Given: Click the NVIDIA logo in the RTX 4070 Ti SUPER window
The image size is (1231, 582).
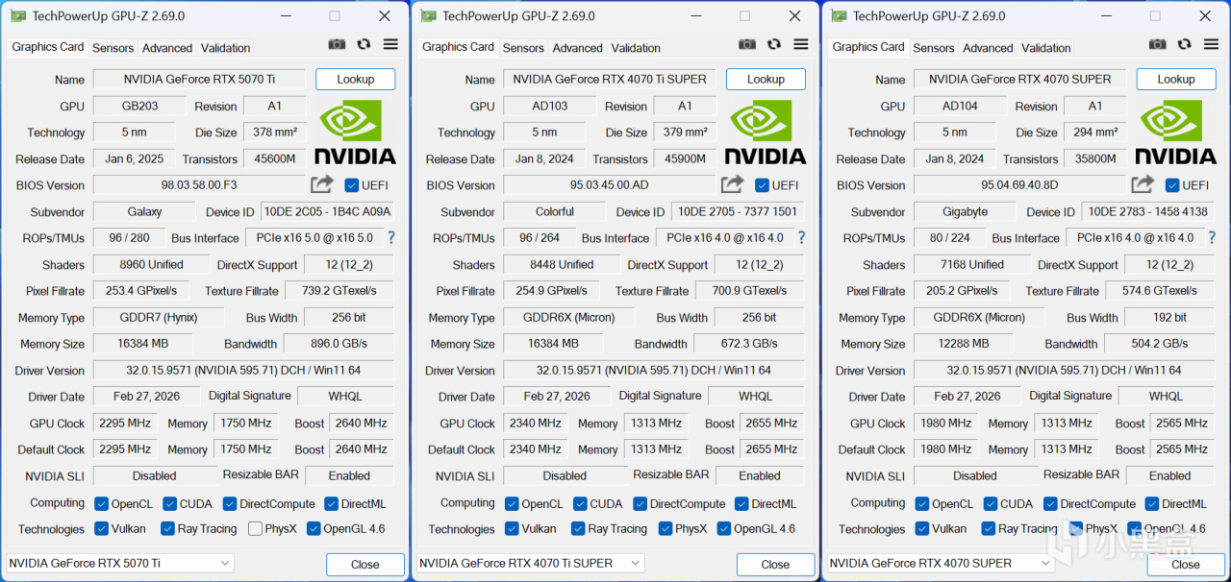Looking at the screenshot, I should 766,133.
